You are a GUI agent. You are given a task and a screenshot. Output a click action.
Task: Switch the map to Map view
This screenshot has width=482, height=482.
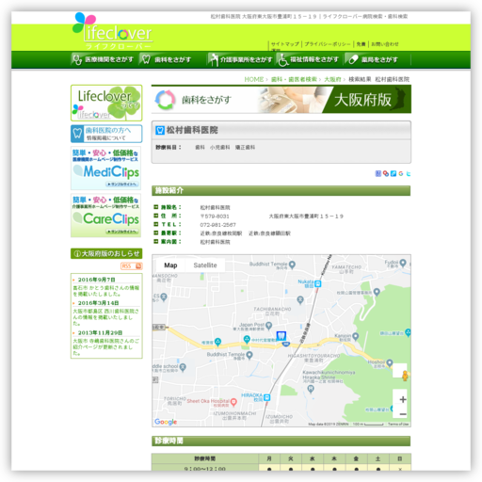[x=170, y=265]
